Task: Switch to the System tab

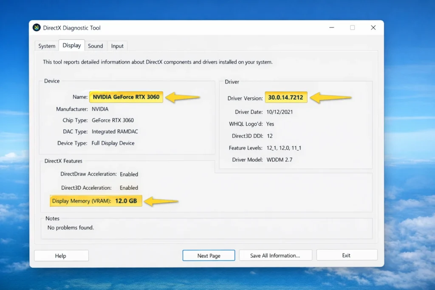Action: [x=46, y=45]
